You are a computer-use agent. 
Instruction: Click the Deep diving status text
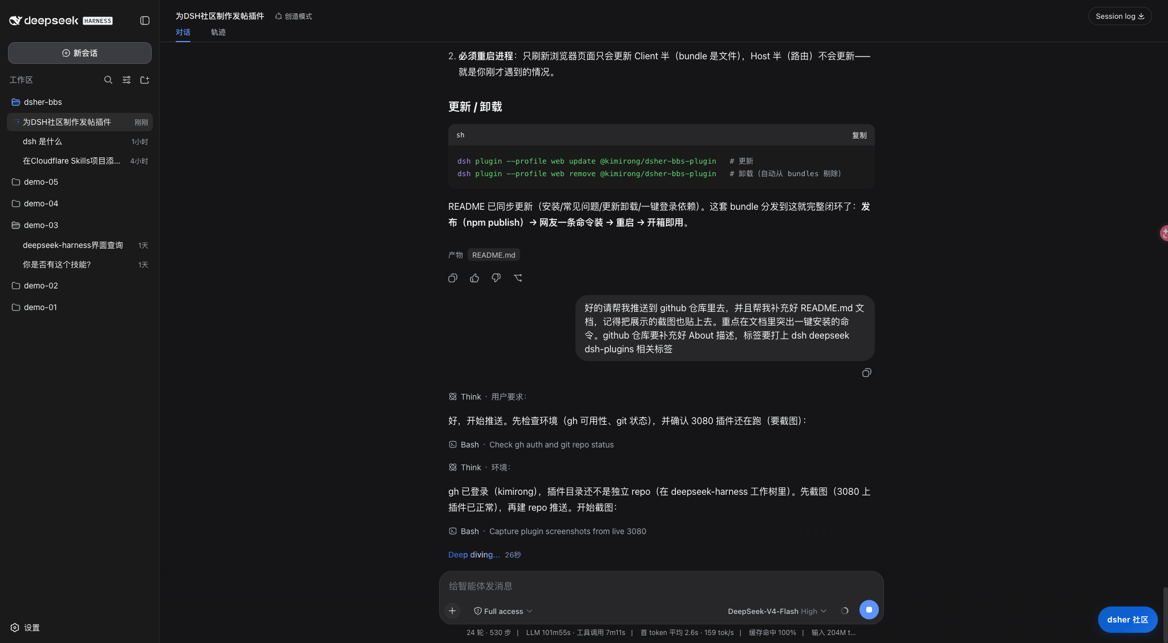click(x=473, y=555)
